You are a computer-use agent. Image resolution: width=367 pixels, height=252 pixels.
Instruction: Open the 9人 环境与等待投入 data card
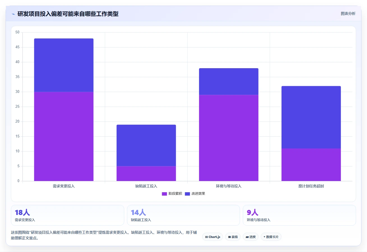[299, 215]
